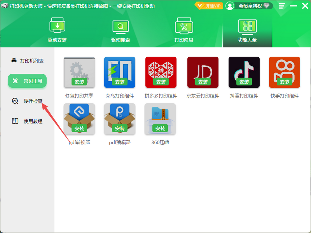Click the 开通VIP button

point(209,6)
